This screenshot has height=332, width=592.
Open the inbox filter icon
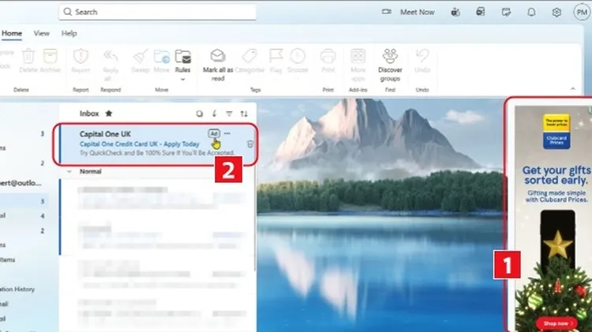pyautogui.click(x=229, y=114)
